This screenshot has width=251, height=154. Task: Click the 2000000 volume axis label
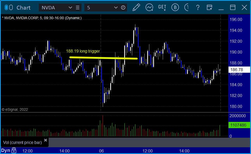[238, 116]
